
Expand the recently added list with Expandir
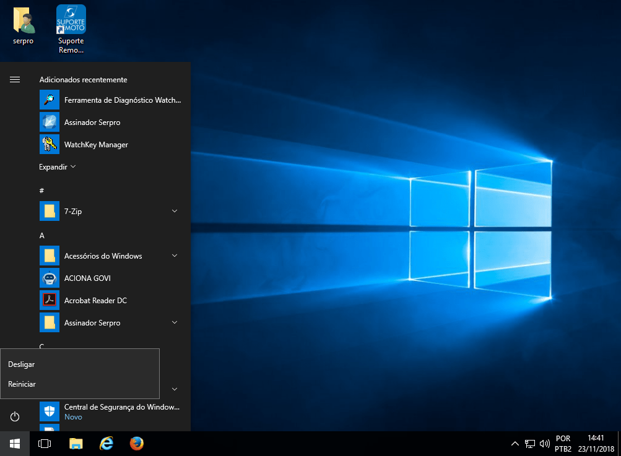click(57, 167)
